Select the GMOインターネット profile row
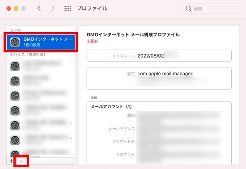This screenshot has height=169, width=246. coord(41,42)
